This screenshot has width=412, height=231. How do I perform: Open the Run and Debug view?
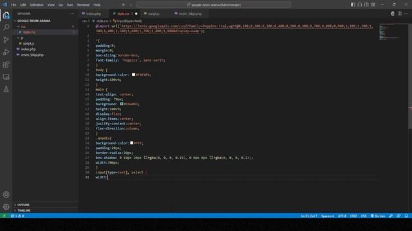coord(6,52)
